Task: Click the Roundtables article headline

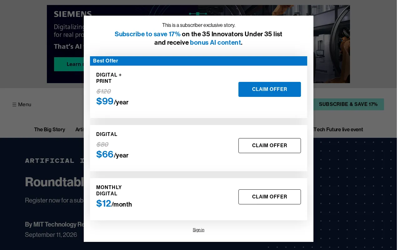Action: tap(54, 182)
